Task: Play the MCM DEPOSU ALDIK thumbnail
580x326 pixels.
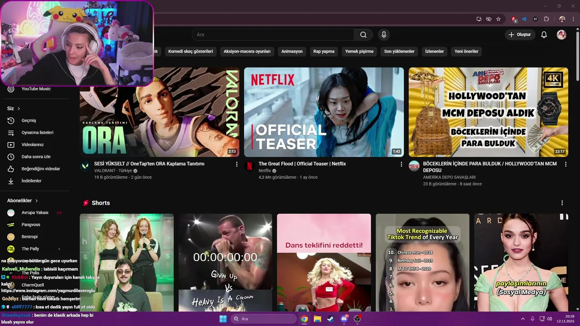Action: (488, 112)
